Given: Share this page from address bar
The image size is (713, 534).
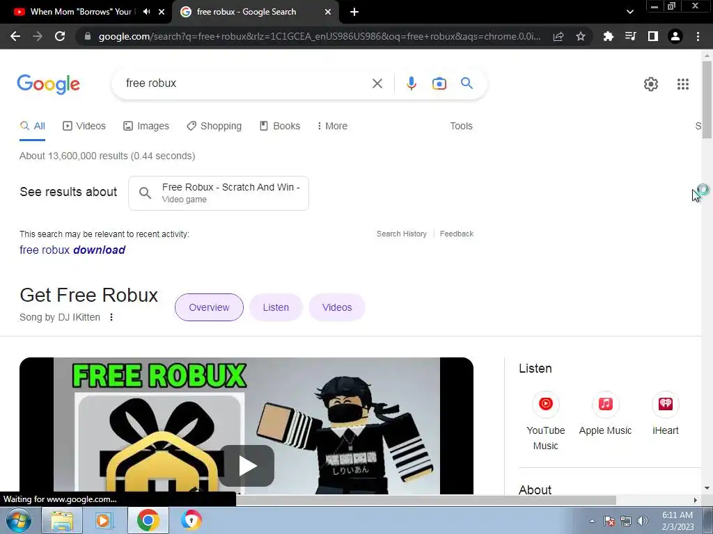Looking at the screenshot, I should click(x=558, y=36).
